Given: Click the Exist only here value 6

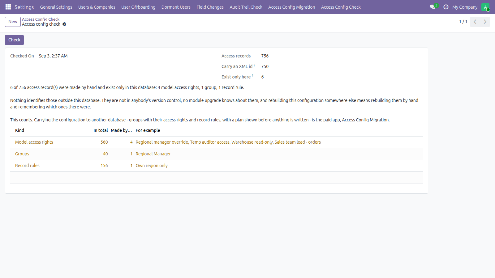Looking at the screenshot, I should (262, 77).
